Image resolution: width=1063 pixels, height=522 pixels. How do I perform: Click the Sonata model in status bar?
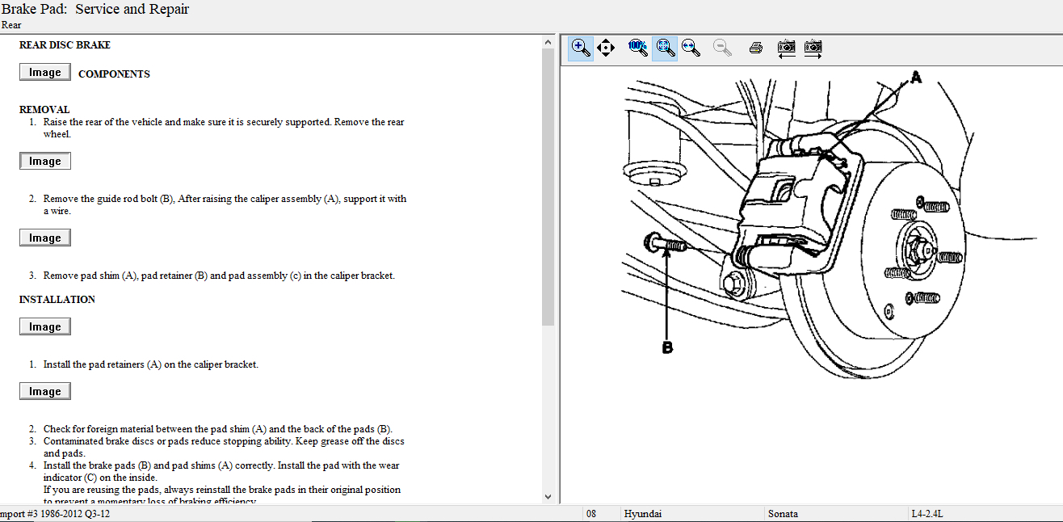783,514
